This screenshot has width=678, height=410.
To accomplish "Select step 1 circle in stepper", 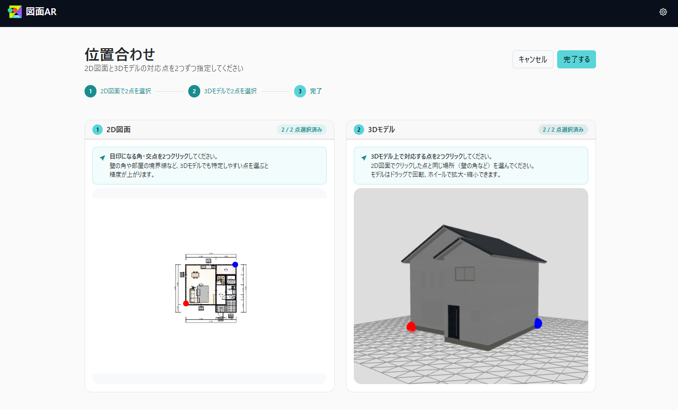I will [x=91, y=91].
